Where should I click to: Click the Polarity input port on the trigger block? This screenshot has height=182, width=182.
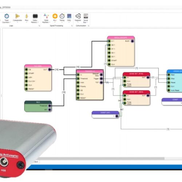coord(78,86)
